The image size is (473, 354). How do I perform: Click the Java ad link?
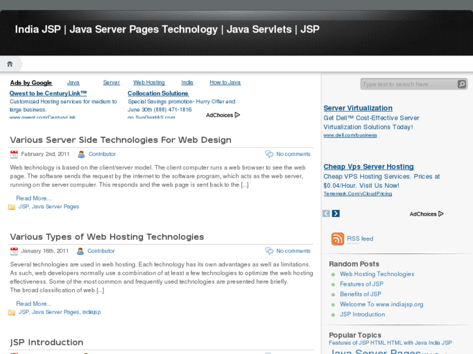coord(73,82)
